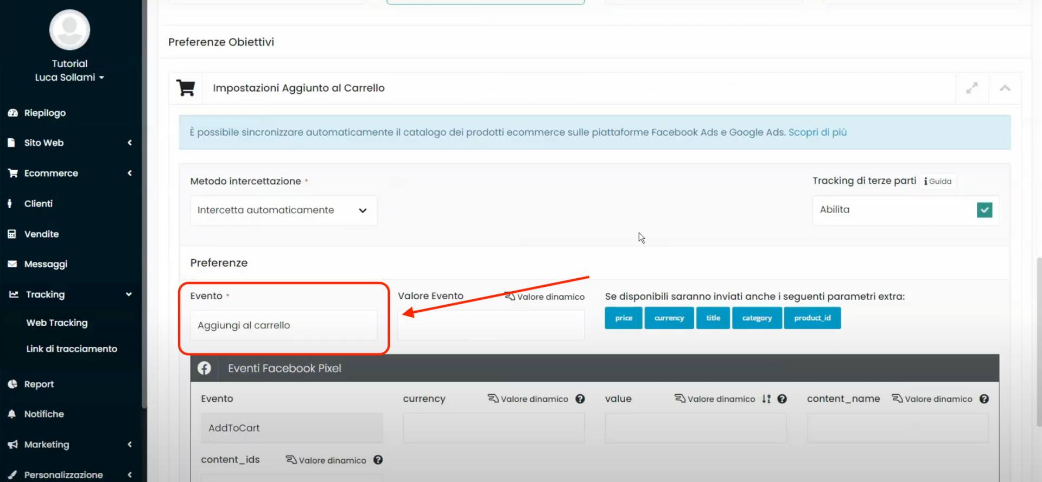Viewport: 1042px width, 482px height.
Task: Click the Facebook logo icon
Action: 204,368
